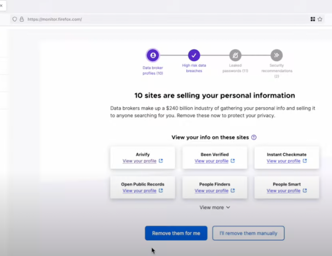Viewport: 332px width, 256px height.
Task: Click external link icon for Instant Checkmate
Action: (x=305, y=161)
